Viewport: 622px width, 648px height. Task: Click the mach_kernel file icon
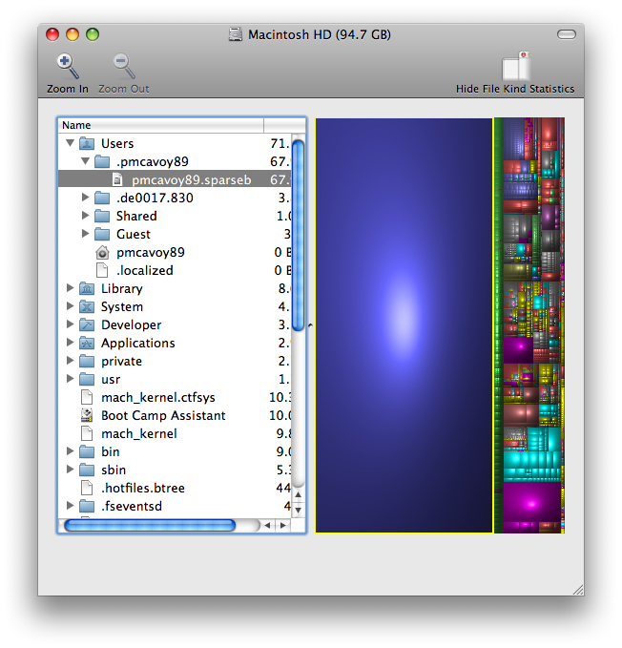point(87,433)
